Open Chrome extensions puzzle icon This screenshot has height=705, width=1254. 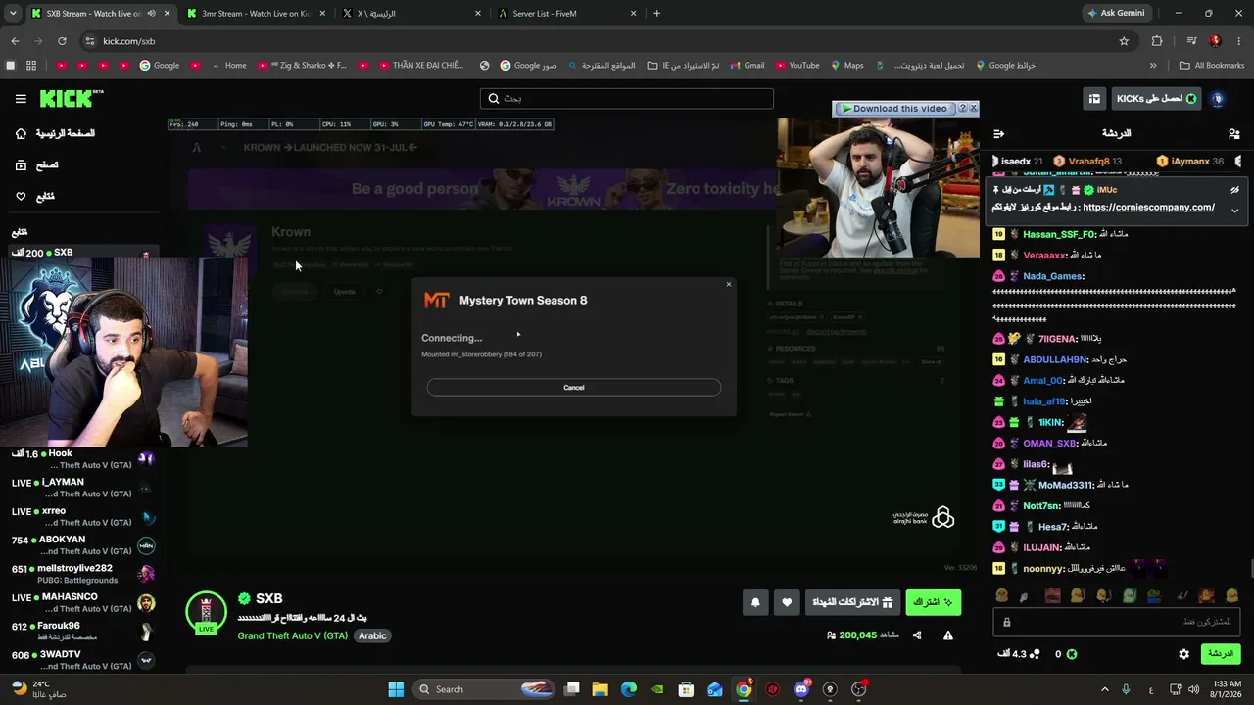[x=1157, y=41]
